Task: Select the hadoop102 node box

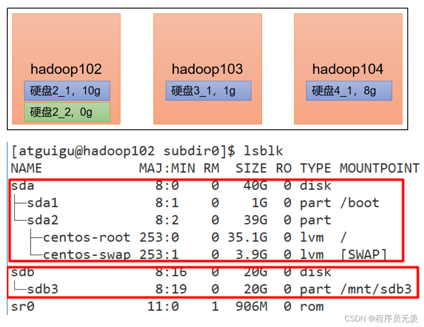Action: point(66,47)
